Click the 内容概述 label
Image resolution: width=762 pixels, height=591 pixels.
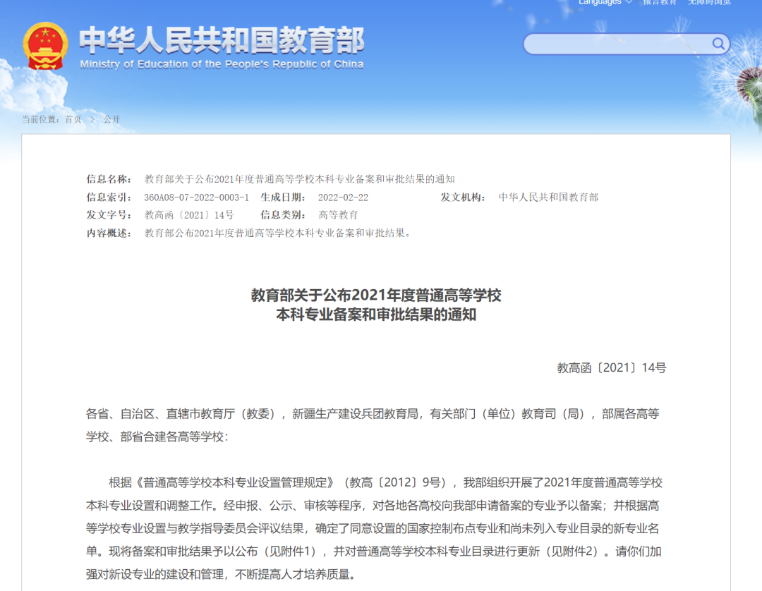(x=109, y=233)
